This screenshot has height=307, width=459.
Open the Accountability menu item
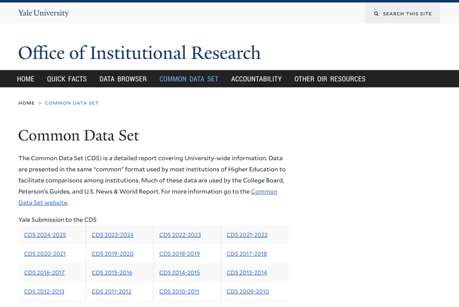[x=257, y=79]
